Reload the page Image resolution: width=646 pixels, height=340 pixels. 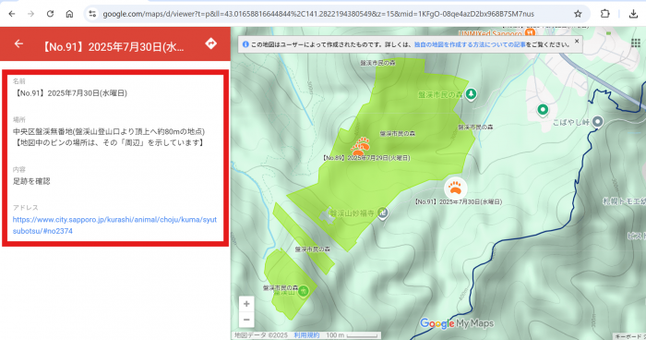pos(50,14)
